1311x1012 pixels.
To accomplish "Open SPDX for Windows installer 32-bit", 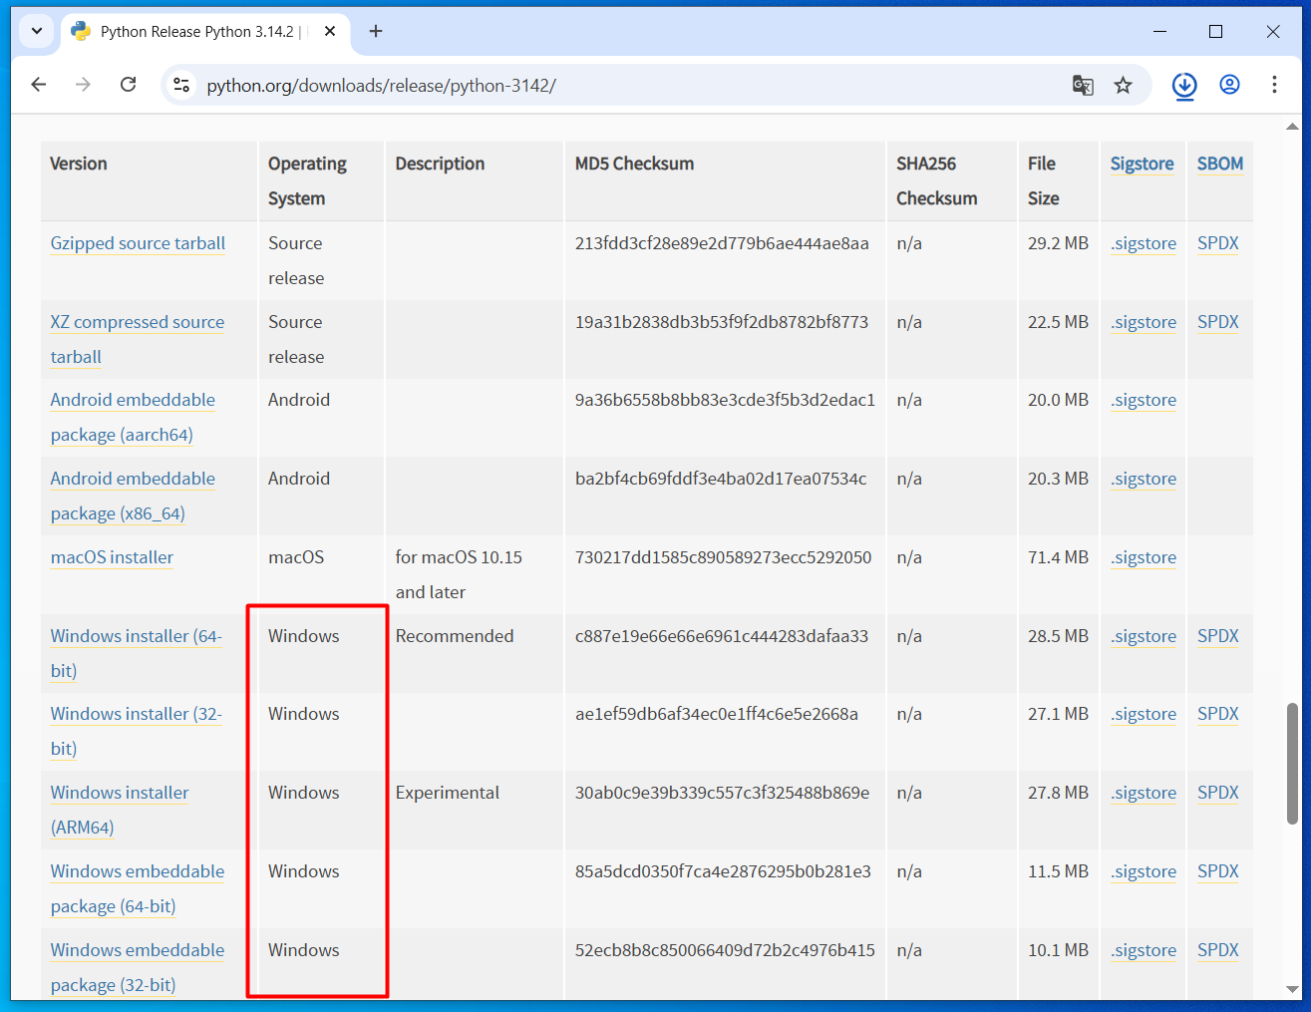I will [x=1218, y=714].
